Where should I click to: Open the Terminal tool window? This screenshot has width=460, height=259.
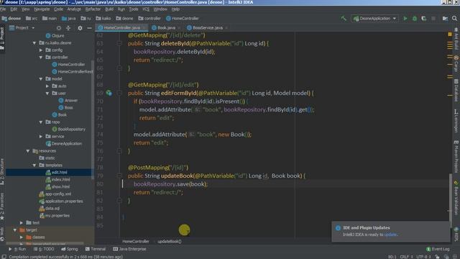96,249
